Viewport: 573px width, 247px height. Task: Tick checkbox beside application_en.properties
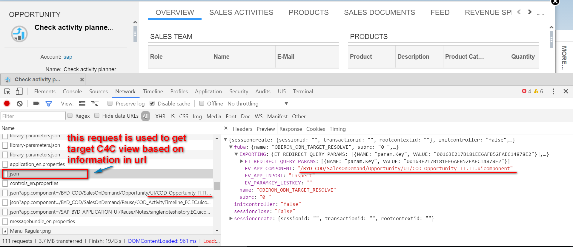tap(5, 164)
